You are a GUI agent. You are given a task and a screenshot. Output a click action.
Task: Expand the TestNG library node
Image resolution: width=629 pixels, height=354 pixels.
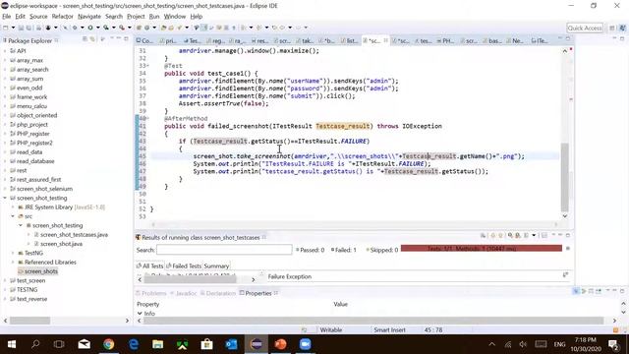(13, 253)
